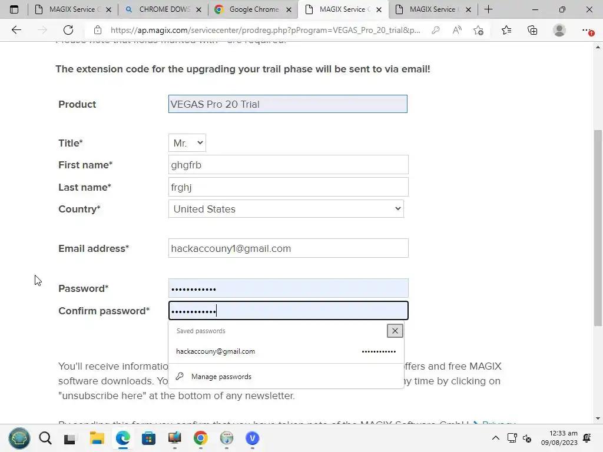Viewport: 603px width, 452px height.
Task: Open the notification center icon
Action: coord(587,438)
